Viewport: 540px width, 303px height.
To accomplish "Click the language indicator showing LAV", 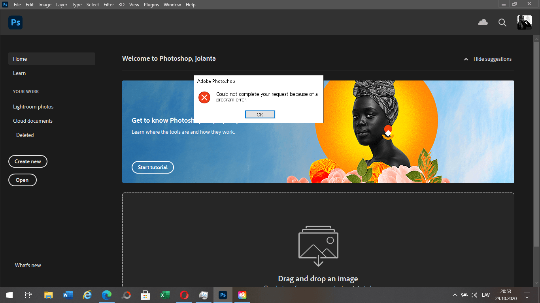I will [x=485, y=295].
